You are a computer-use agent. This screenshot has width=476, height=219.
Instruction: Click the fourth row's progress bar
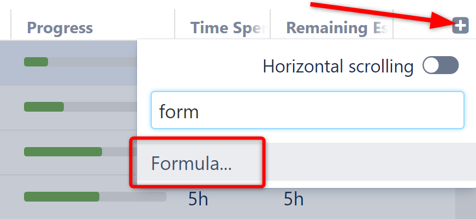click(x=94, y=196)
